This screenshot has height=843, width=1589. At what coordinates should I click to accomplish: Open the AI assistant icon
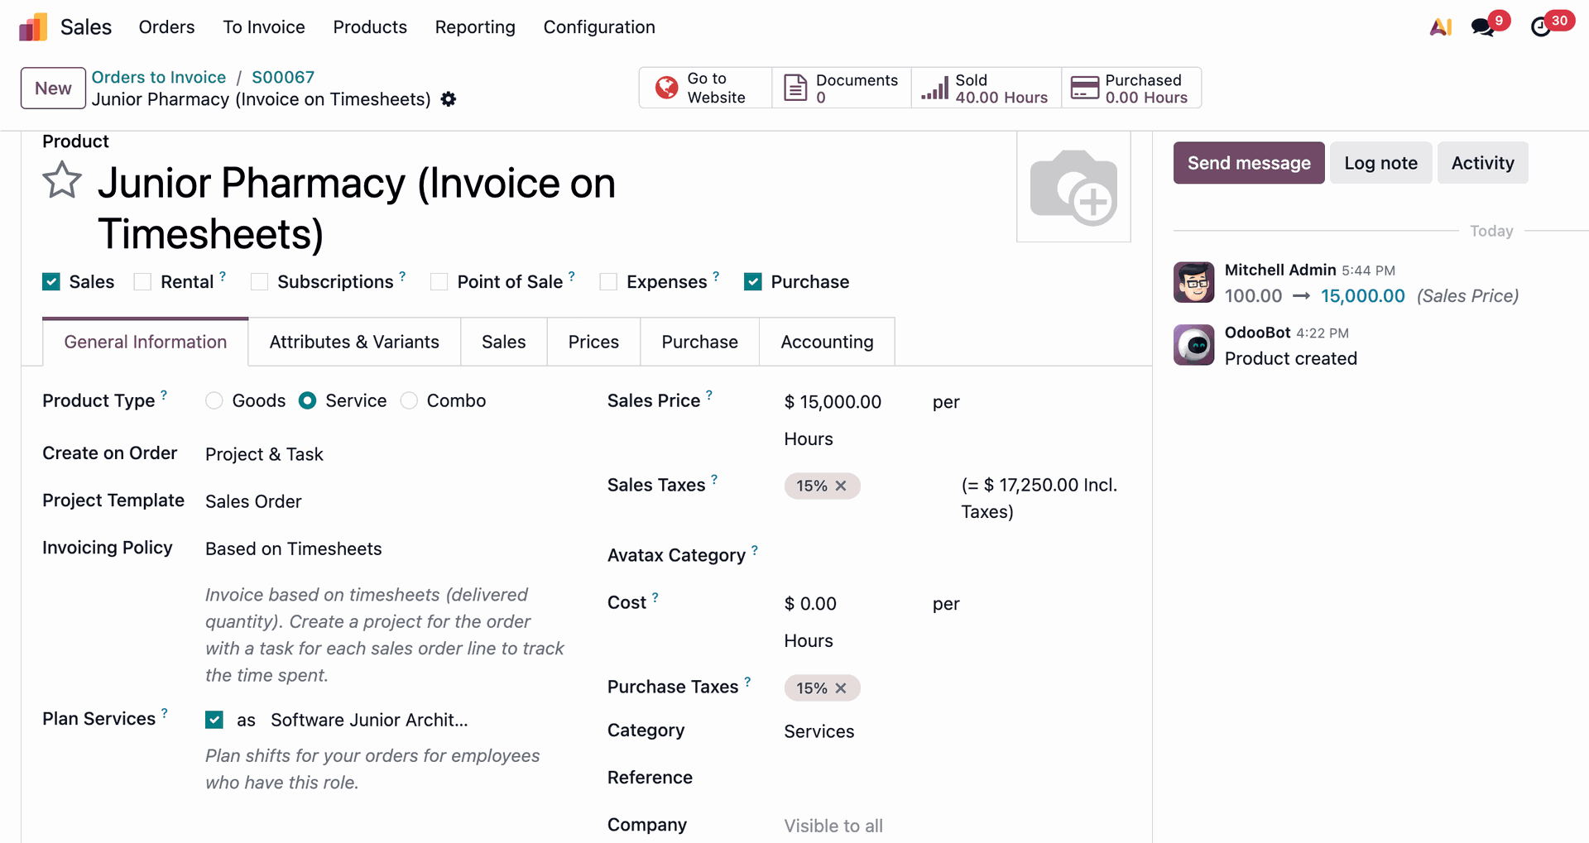pos(1440,27)
